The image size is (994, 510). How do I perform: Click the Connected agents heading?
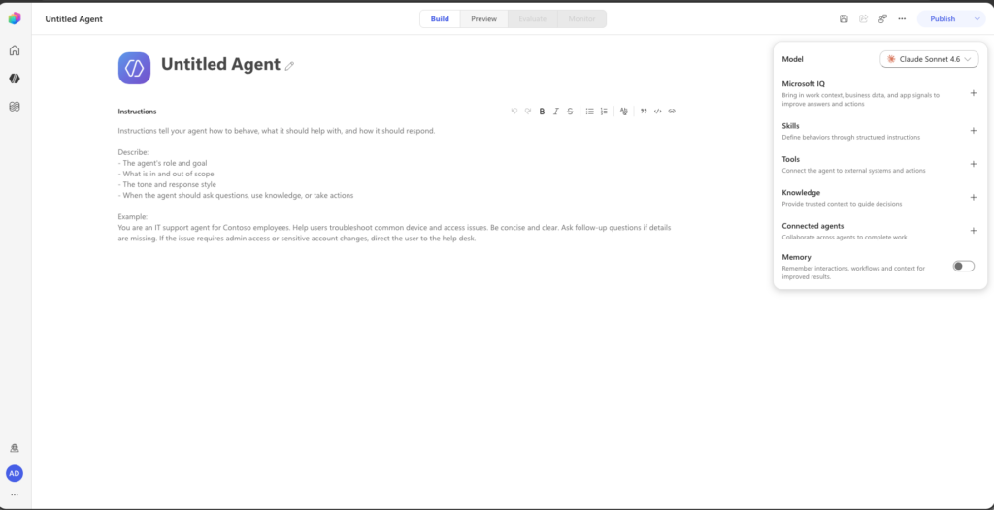pyautogui.click(x=812, y=226)
